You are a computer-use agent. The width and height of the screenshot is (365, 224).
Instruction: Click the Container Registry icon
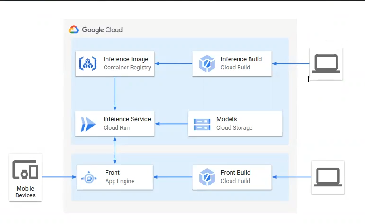88,63
